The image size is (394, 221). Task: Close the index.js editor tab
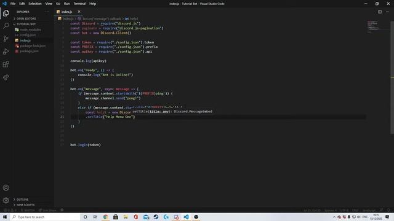tap(79, 12)
